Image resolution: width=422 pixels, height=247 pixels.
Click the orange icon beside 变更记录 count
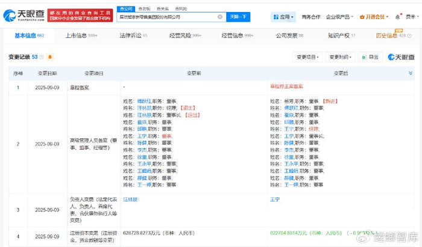(49, 57)
